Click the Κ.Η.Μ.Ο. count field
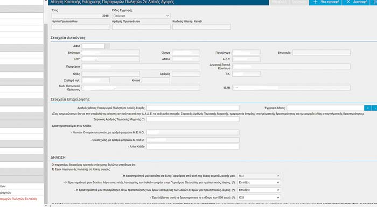The image size is (377, 207). [x=193, y=140]
